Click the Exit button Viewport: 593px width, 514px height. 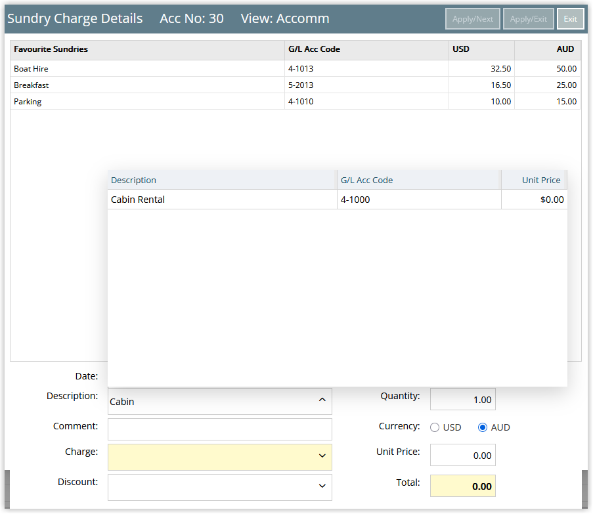570,19
